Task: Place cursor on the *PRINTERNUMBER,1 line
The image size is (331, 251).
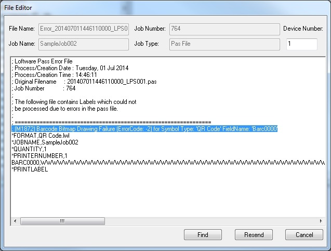Action: point(39,156)
